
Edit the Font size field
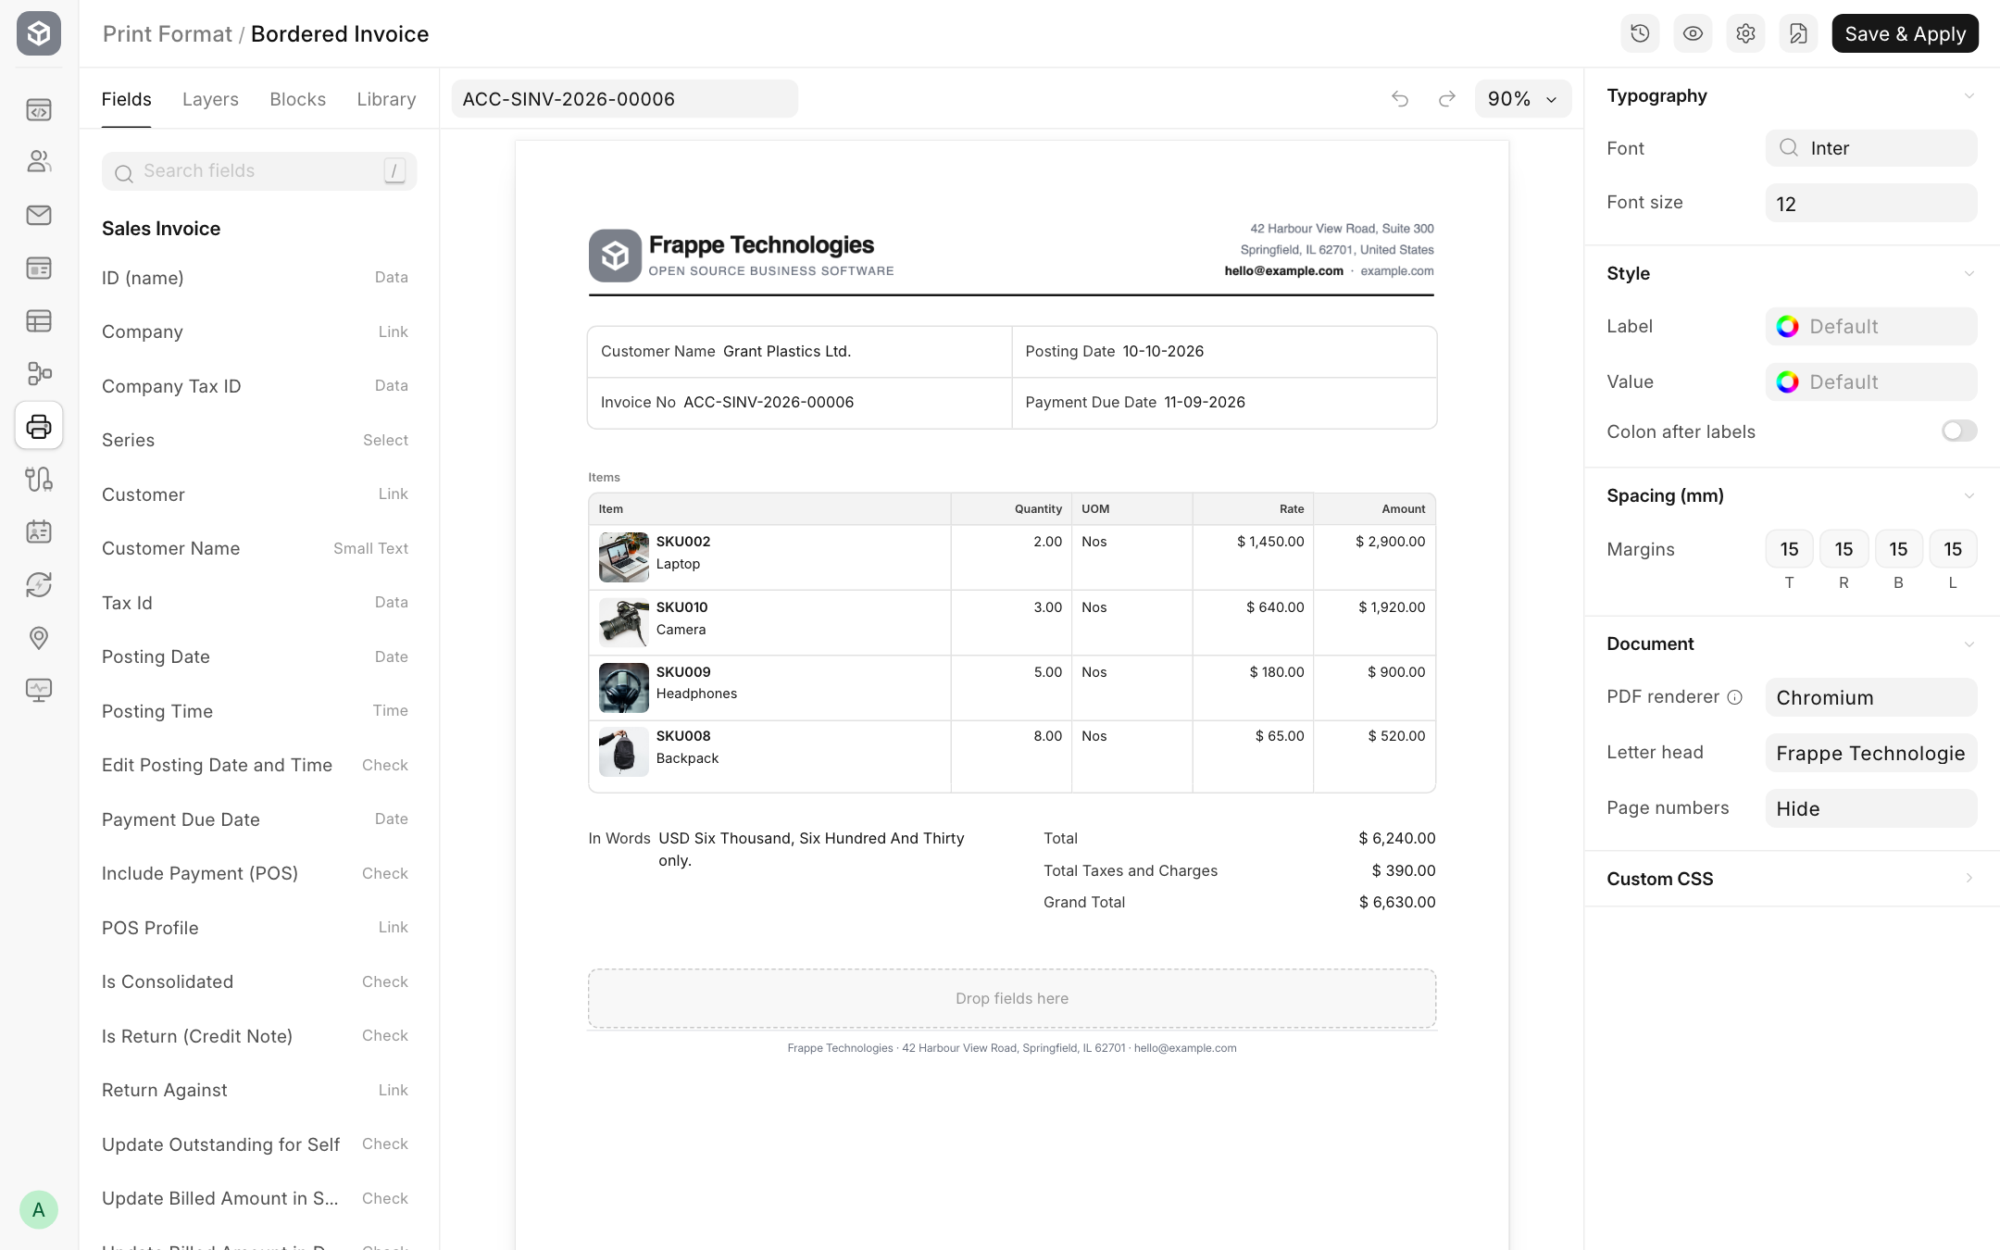1870,204
